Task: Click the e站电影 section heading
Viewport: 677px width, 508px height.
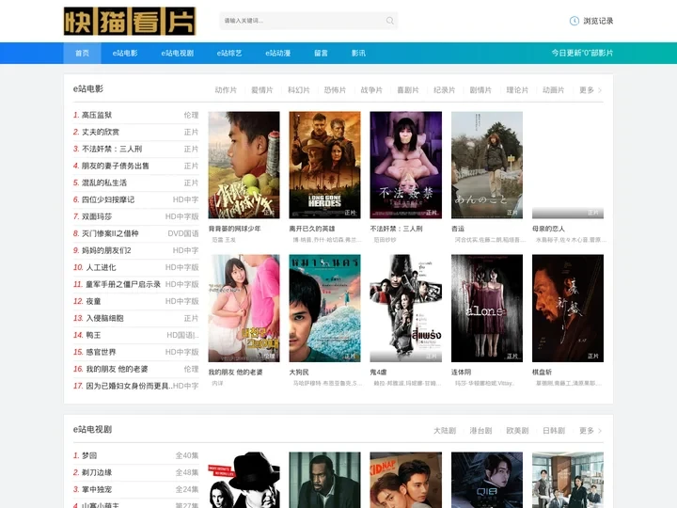Action: click(88, 89)
